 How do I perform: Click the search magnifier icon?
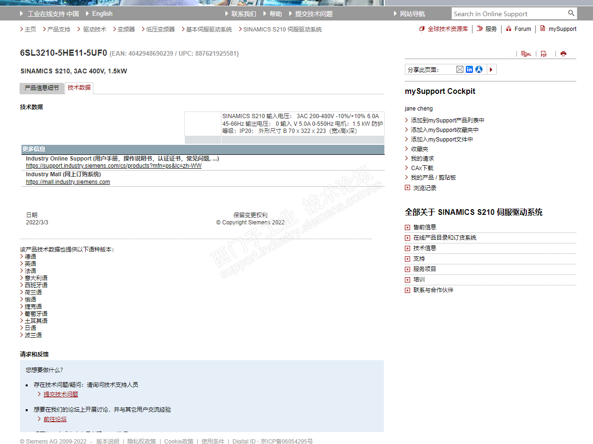click(571, 13)
